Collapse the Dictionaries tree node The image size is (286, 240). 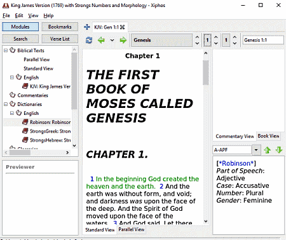point(6,104)
